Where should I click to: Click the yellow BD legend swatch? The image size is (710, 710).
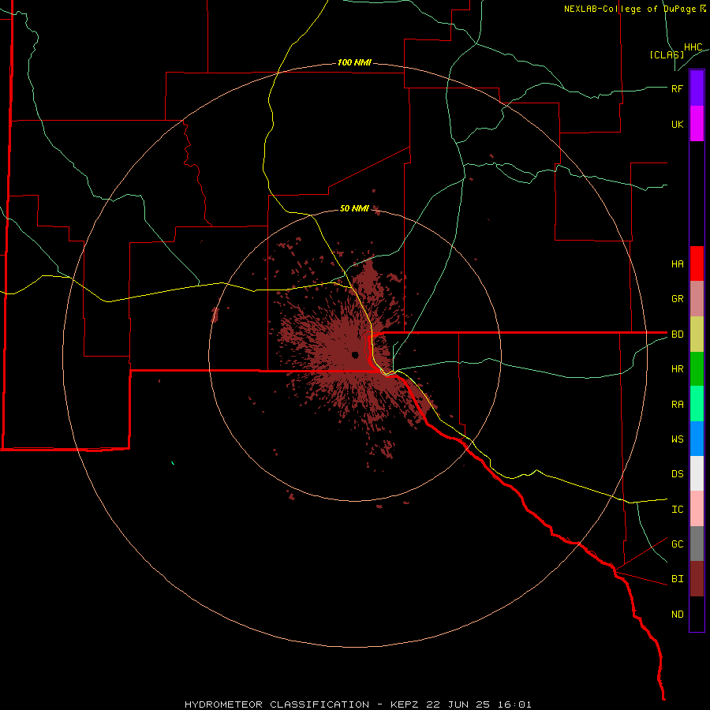697,334
